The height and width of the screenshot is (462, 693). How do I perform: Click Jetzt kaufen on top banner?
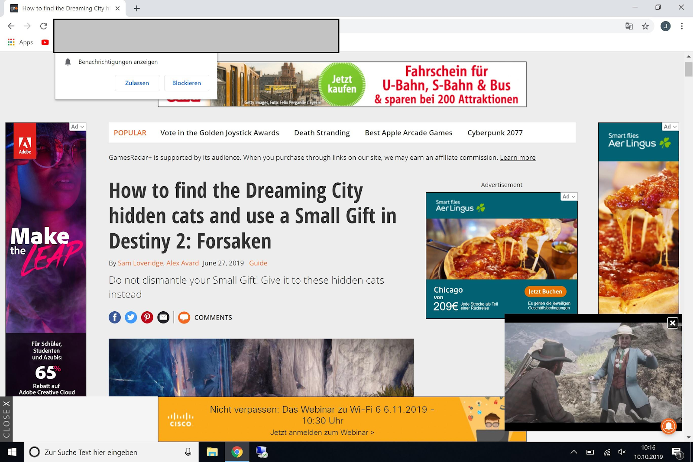[x=342, y=84]
